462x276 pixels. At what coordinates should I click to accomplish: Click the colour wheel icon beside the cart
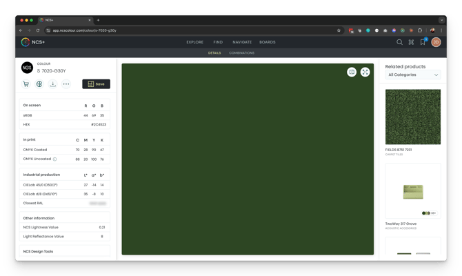coord(39,84)
